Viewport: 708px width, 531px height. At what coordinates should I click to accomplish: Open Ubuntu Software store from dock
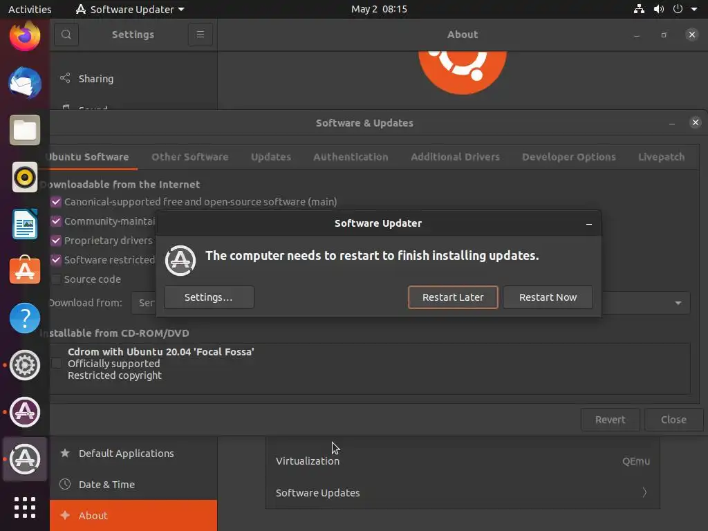(x=25, y=271)
